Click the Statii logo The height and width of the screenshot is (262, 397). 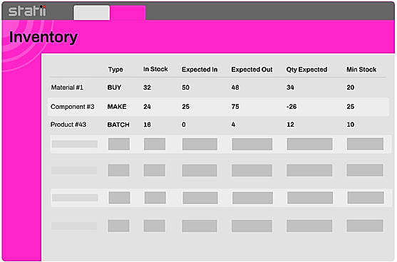tap(27, 11)
